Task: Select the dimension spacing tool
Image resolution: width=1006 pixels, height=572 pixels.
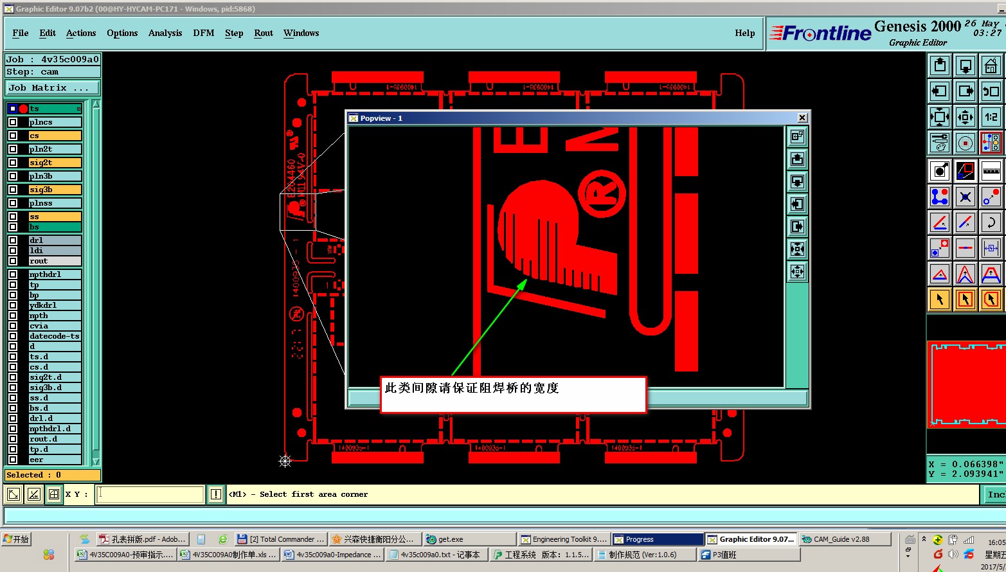Action: click(x=991, y=248)
